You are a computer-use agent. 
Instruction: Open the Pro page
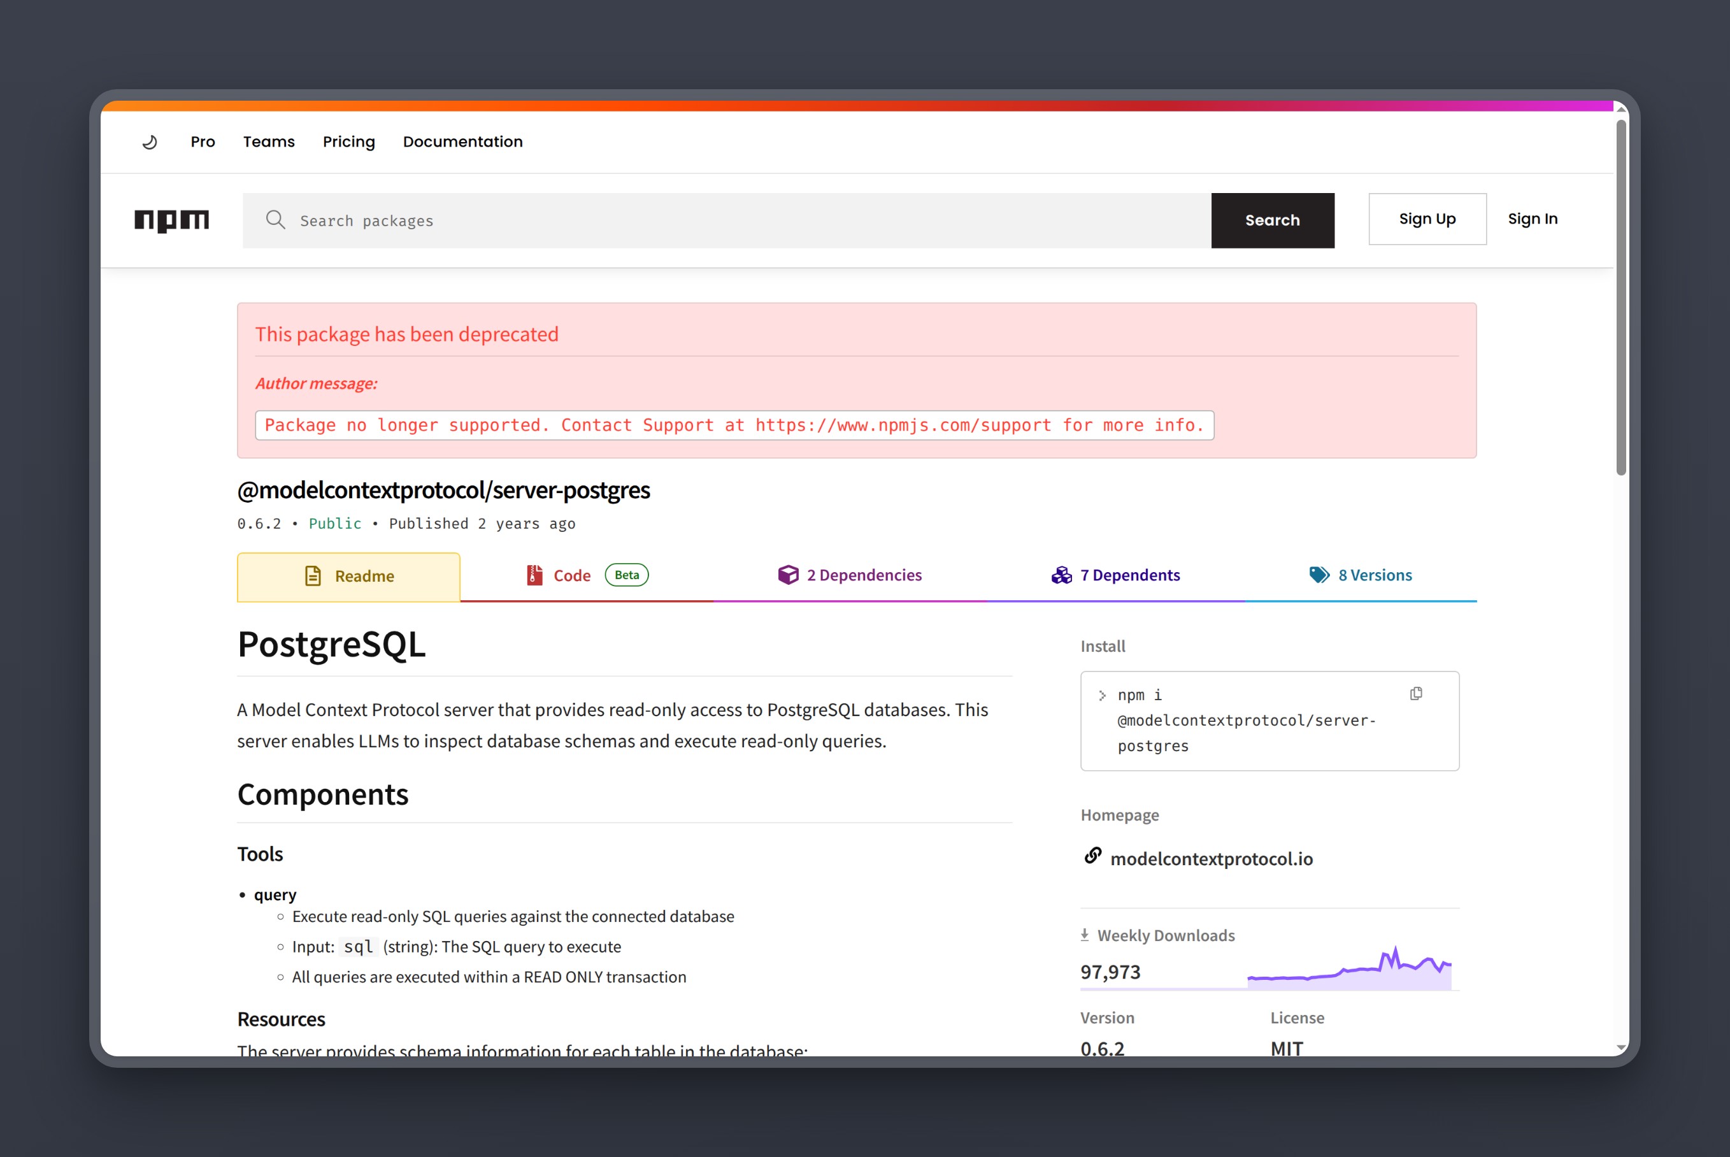point(203,141)
